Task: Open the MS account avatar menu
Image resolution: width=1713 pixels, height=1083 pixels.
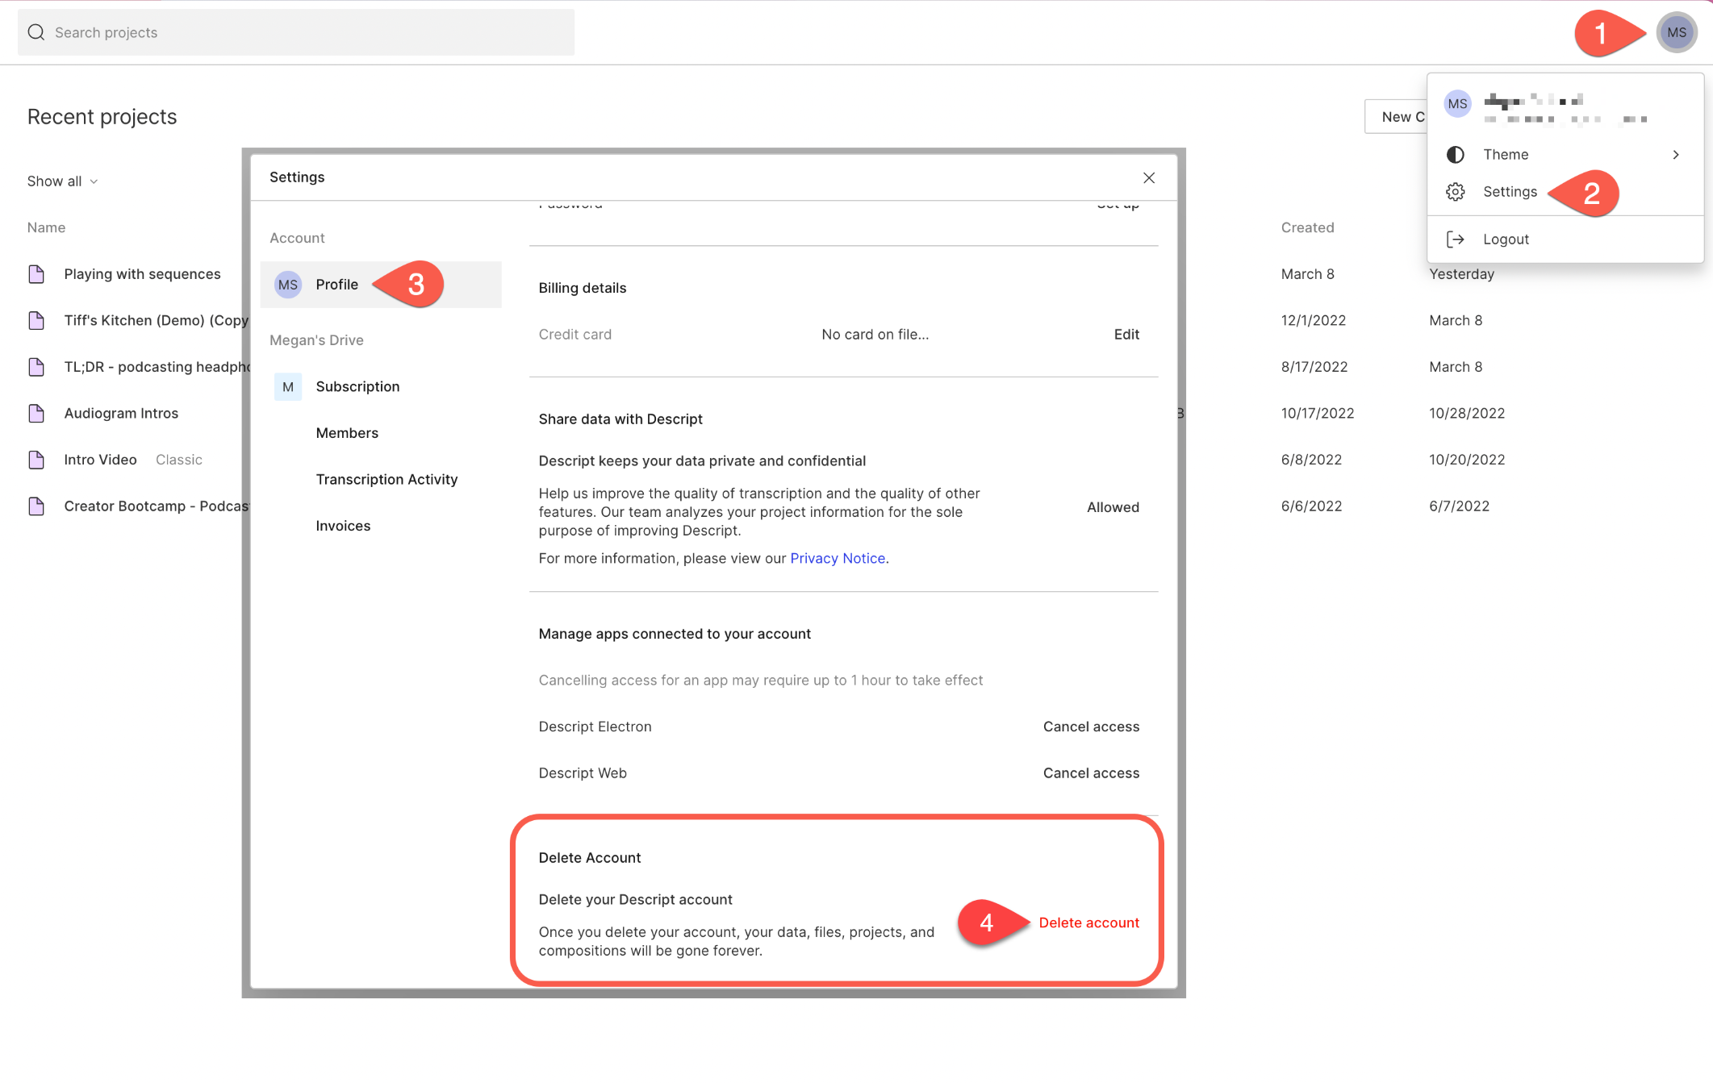Action: pyautogui.click(x=1677, y=32)
